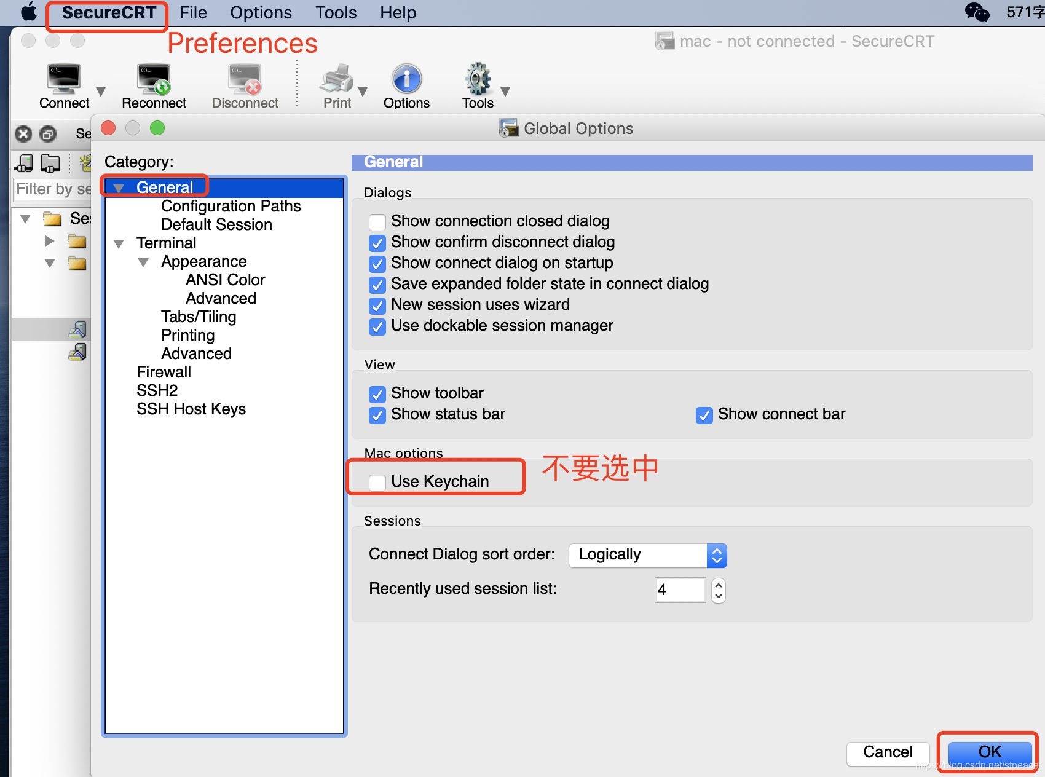
Task: Select Default Session category
Action: 216,224
